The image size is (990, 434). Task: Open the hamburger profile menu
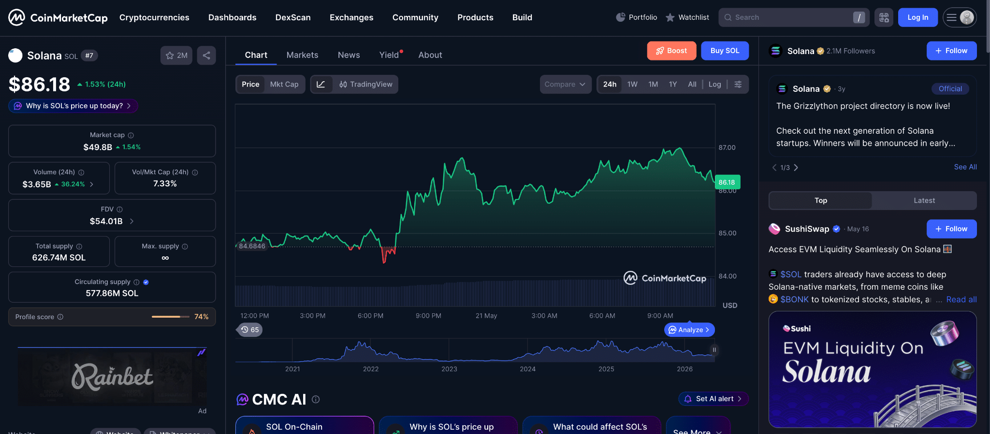point(959,17)
